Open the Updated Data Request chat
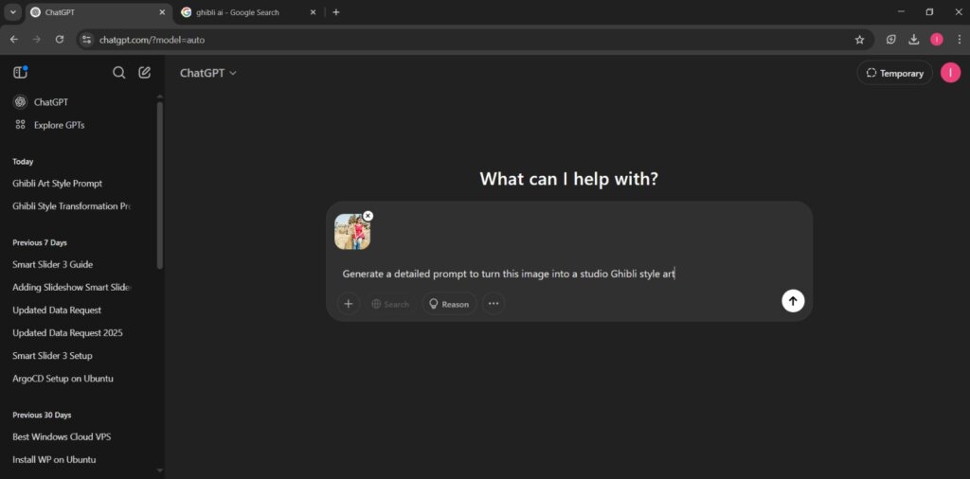Image resolution: width=970 pixels, height=479 pixels. [x=57, y=310]
